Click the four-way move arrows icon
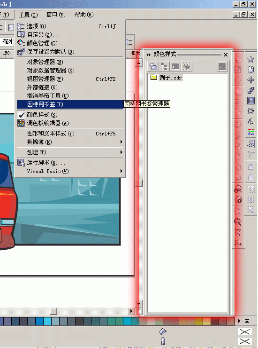The width and height of the screenshot is (258, 348). point(250,79)
